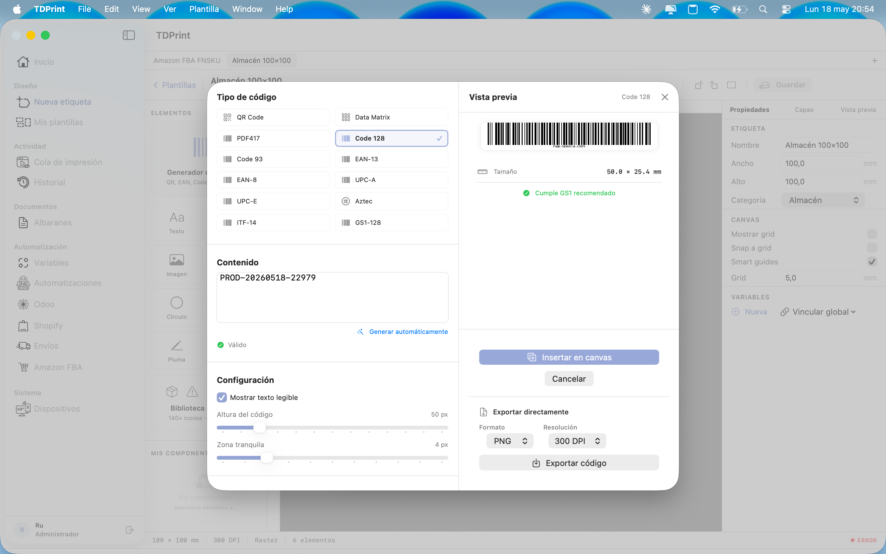Open Spotlight search in menu bar
886x554 pixels.
click(763, 9)
